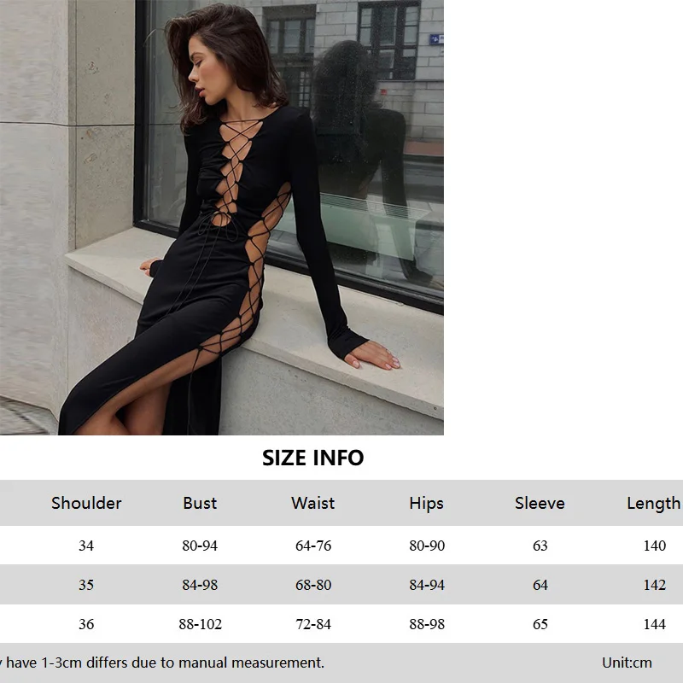Image resolution: width=683 pixels, height=683 pixels.
Task: Select the Shoulder column header
Action: (x=86, y=503)
